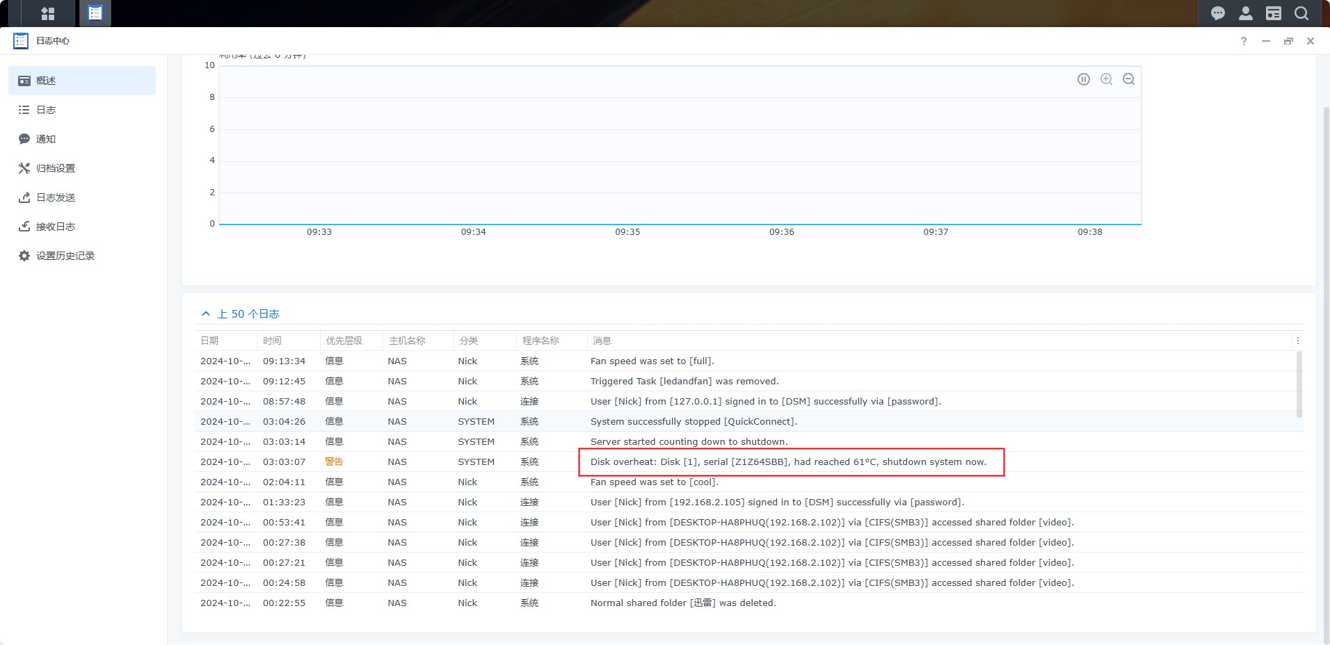Image resolution: width=1330 pixels, height=645 pixels.
Task: Select 概述 in the sidebar
Action: point(82,81)
